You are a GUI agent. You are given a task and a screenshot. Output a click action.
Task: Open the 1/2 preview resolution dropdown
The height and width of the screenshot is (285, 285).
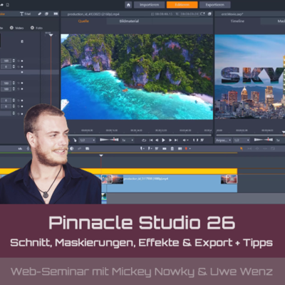click(87, 140)
